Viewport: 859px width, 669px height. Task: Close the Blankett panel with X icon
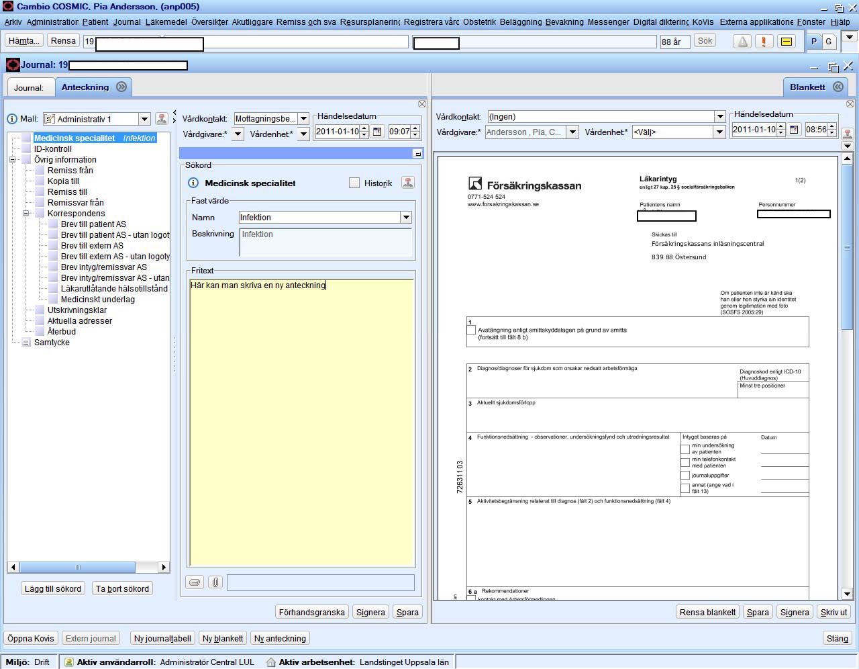pos(850,103)
